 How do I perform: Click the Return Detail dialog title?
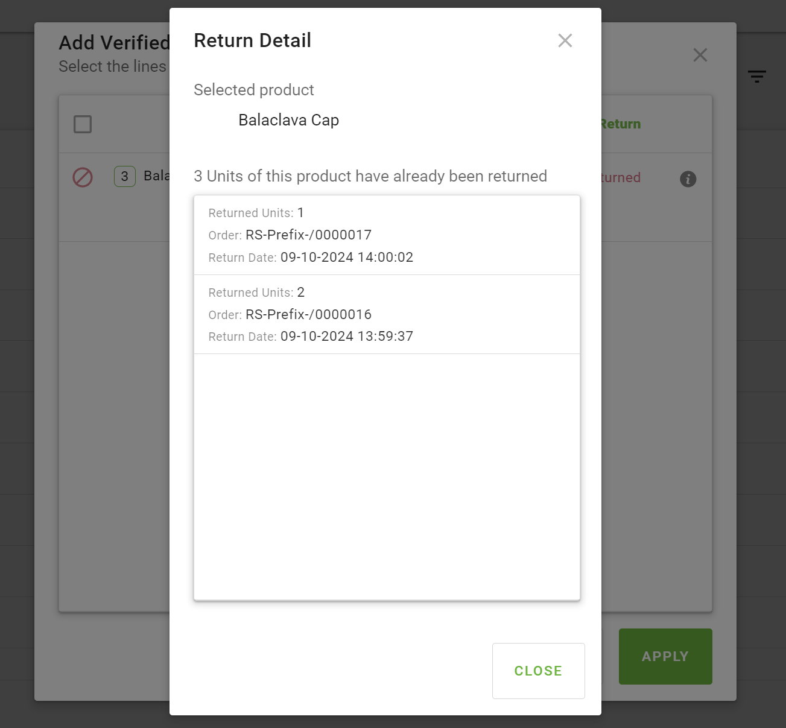pos(252,40)
